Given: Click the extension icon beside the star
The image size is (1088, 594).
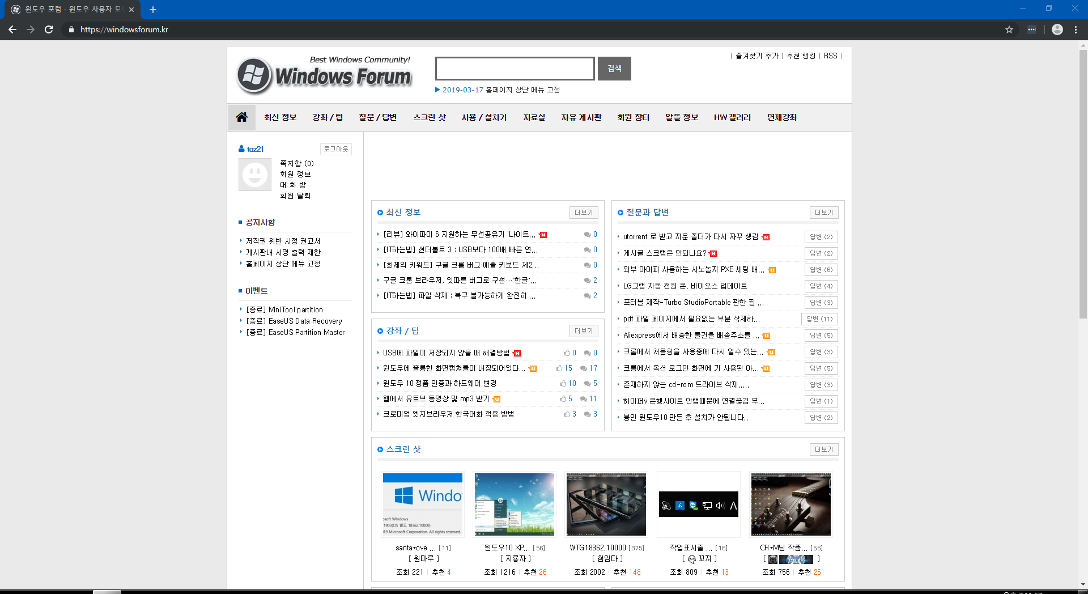Looking at the screenshot, I should click(1032, 29).
